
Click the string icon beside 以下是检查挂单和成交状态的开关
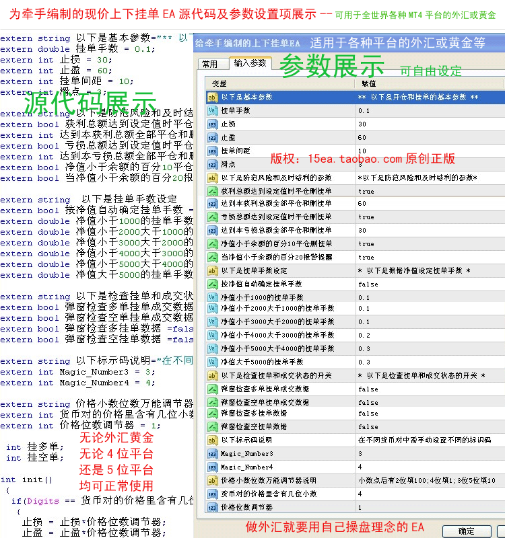[x=212, y=375]
